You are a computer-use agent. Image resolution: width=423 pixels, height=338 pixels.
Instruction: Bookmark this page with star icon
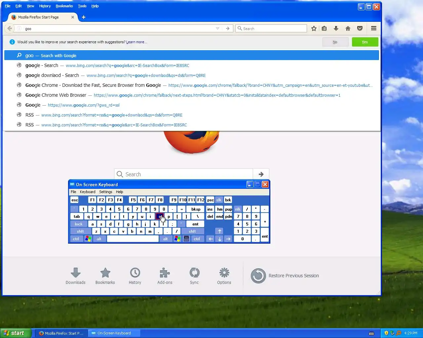click(314, 28)
